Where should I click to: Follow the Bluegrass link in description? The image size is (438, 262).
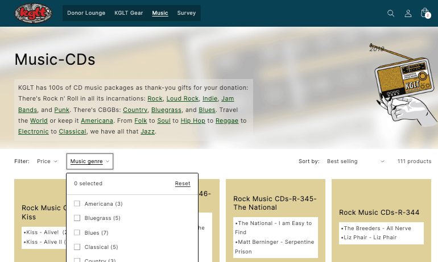click(166, 110)
